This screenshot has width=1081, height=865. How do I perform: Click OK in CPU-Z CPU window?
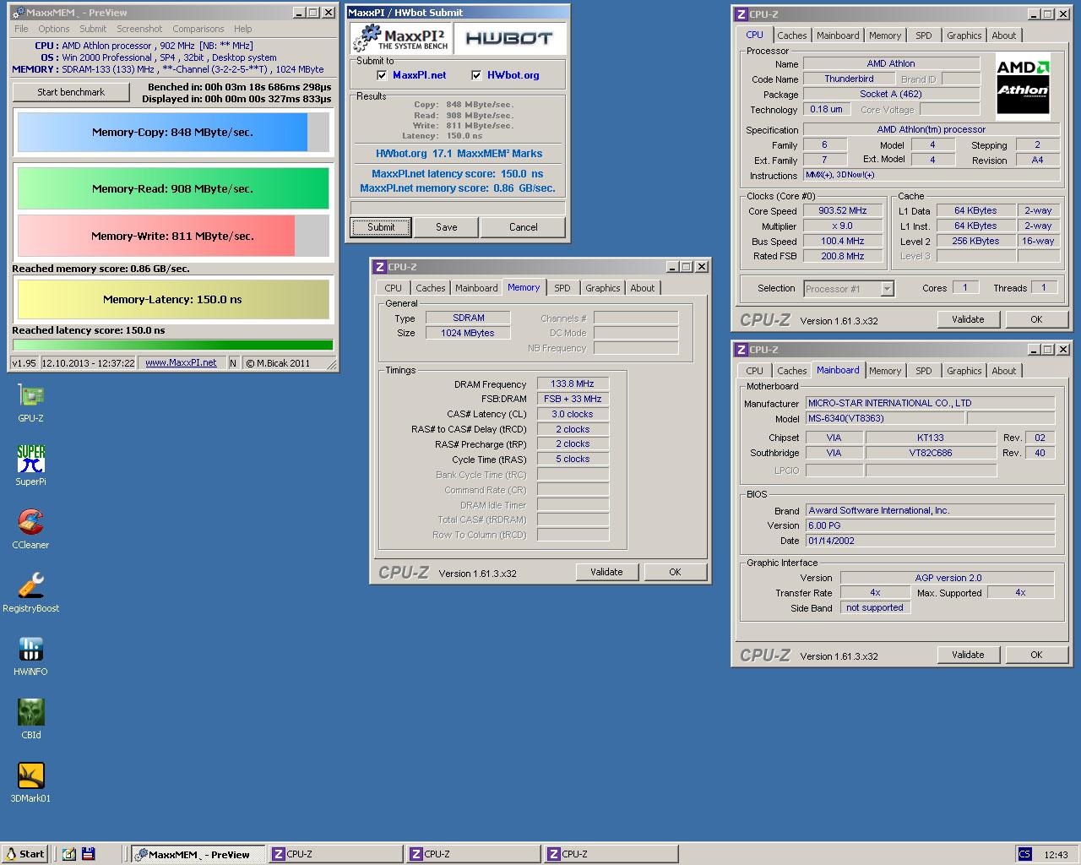[1036, 319]
